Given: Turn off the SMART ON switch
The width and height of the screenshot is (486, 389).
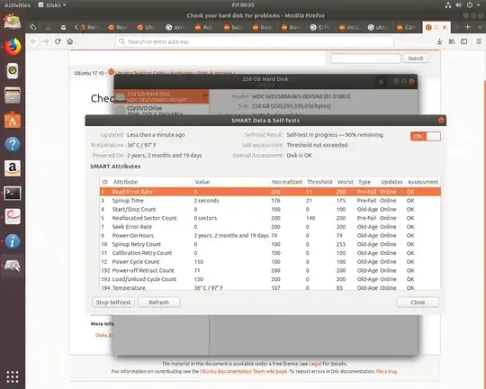Looking at the screenshot, I should (426, 136).
